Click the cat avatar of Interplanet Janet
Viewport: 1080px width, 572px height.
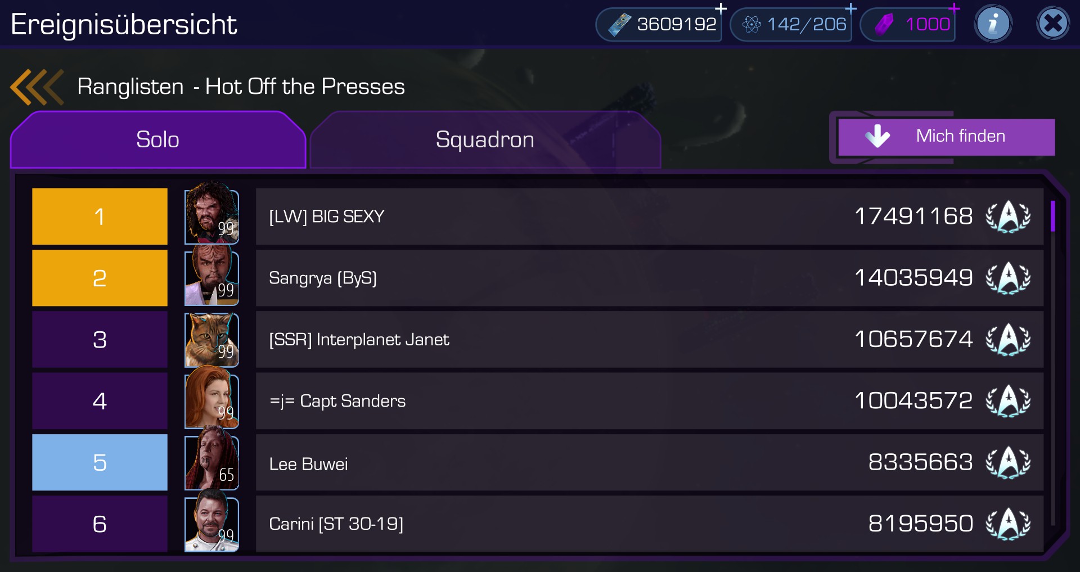(211, 340)
